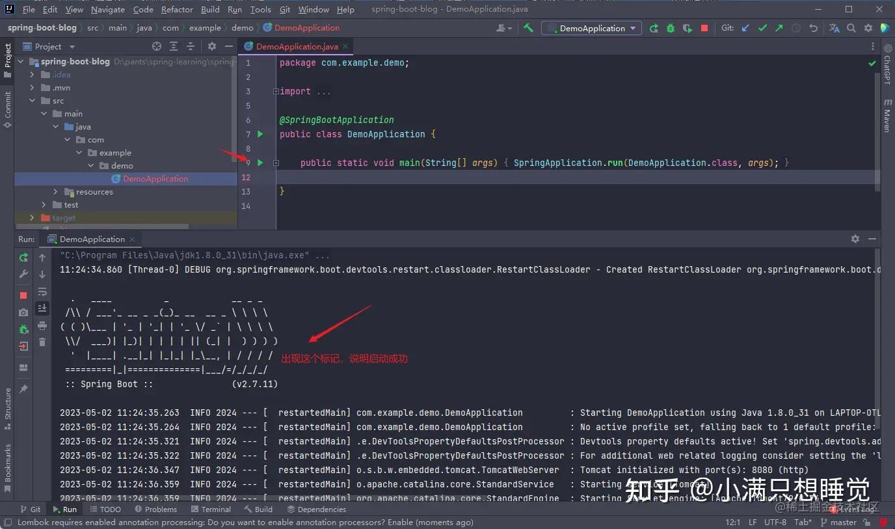Click the Select Opened File target icon
Viewport: 895px width, 529px height.
coord(156,46)
